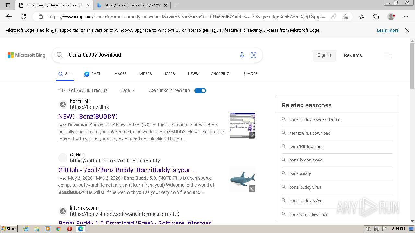Open GitHub 7coil/BonziBuddy result
This screenshot has width=415, height=233.
point(127,170)
